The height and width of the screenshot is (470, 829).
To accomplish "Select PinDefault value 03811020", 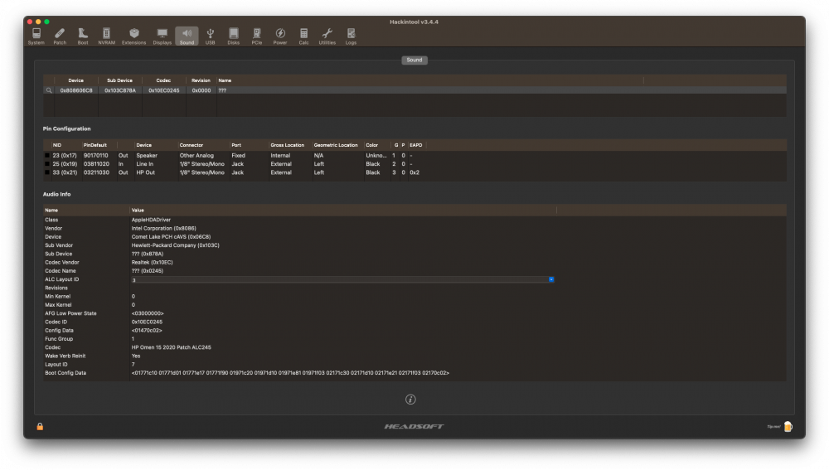I will [96, 164].
